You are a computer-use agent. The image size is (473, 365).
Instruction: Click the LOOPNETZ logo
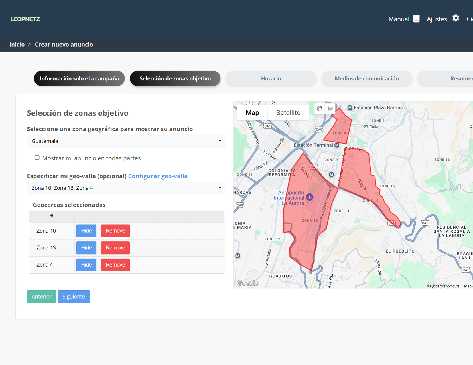(25, 19)
